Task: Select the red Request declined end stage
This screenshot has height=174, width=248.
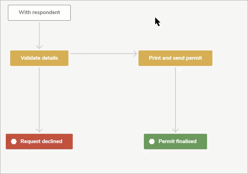Action: pos(39,141)
